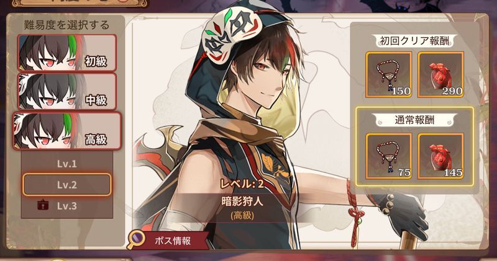497x261 pixels.
Task: Select the 初級 difficulty option
Action: 67,53
